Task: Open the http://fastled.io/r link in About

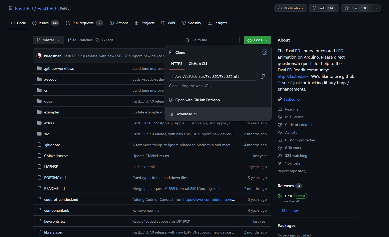Action: pyautogui.click(x=294, y=76)
